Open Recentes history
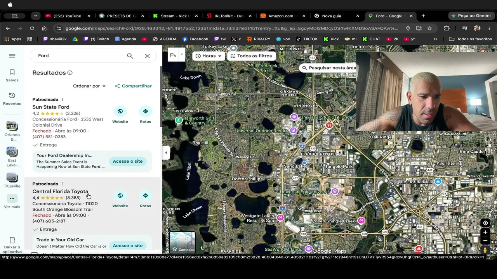Viewport: 497px width, 279px height. click(12, 99)
